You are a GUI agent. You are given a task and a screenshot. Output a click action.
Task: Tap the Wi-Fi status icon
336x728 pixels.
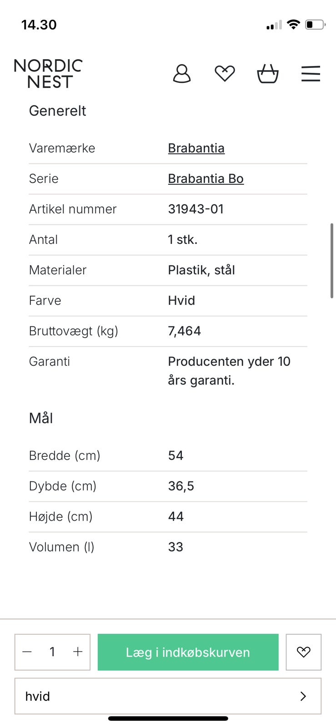point(294,25)
